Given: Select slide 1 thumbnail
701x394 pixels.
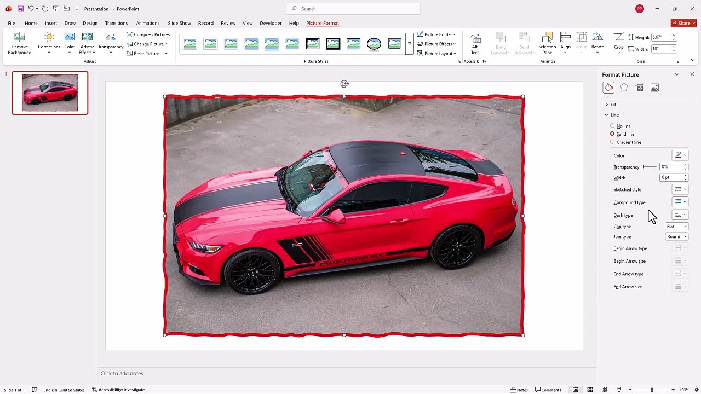Looking at the screenshot, I should pyautogui.click(x=50, y=92).
